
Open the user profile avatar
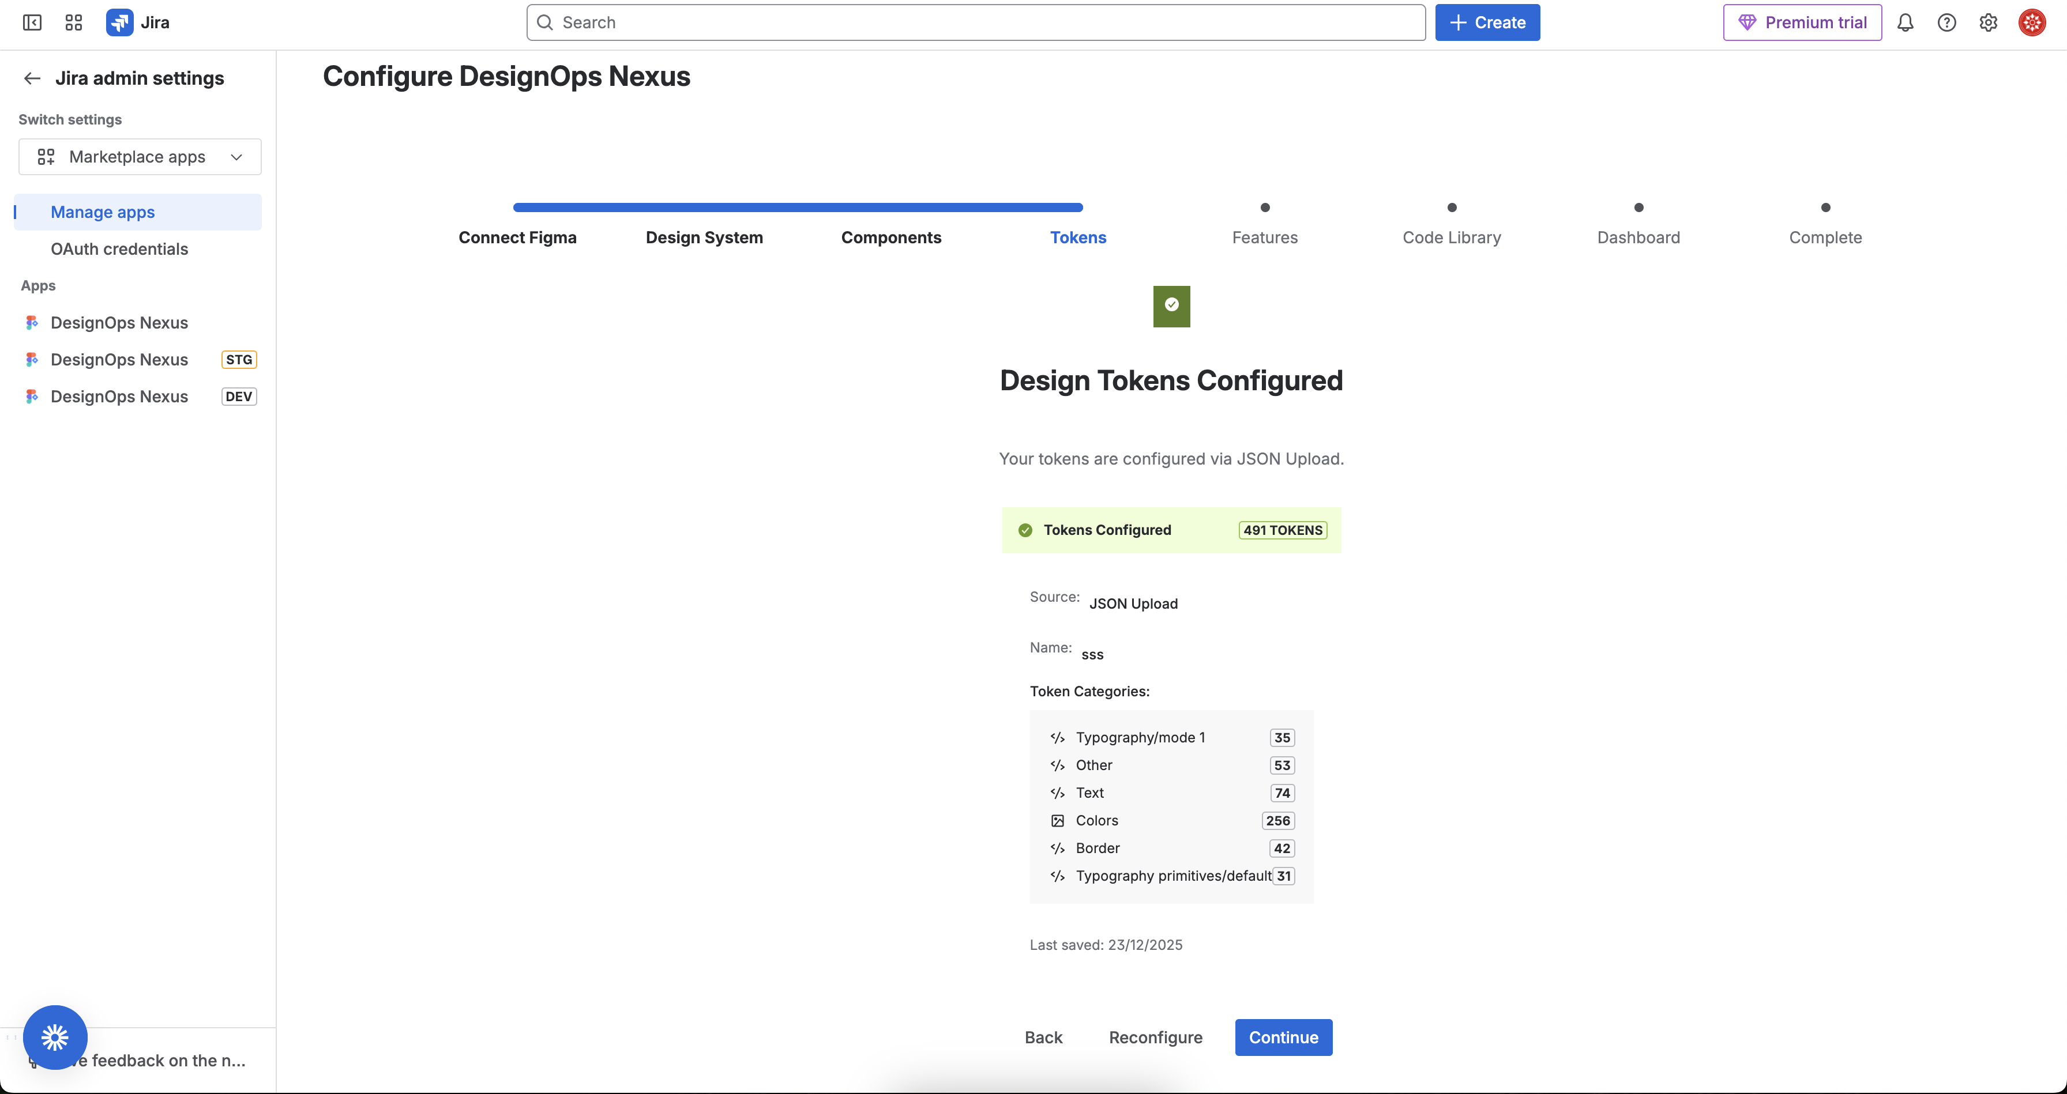point(2032,22)
